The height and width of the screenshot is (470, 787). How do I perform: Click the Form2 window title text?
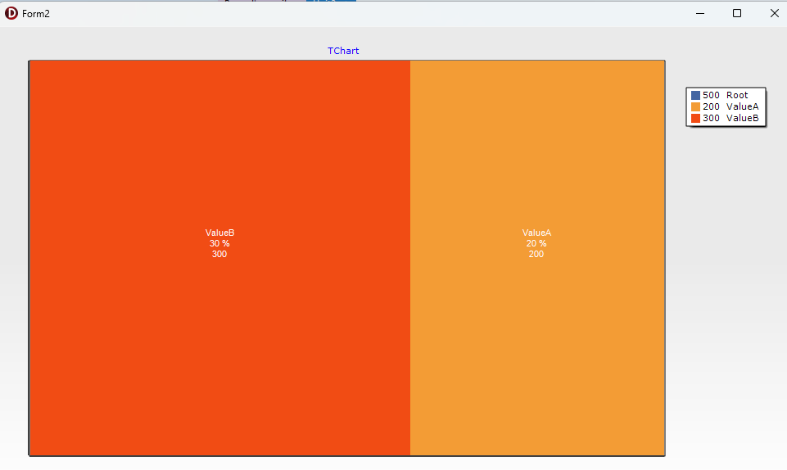tap(36, 14)
